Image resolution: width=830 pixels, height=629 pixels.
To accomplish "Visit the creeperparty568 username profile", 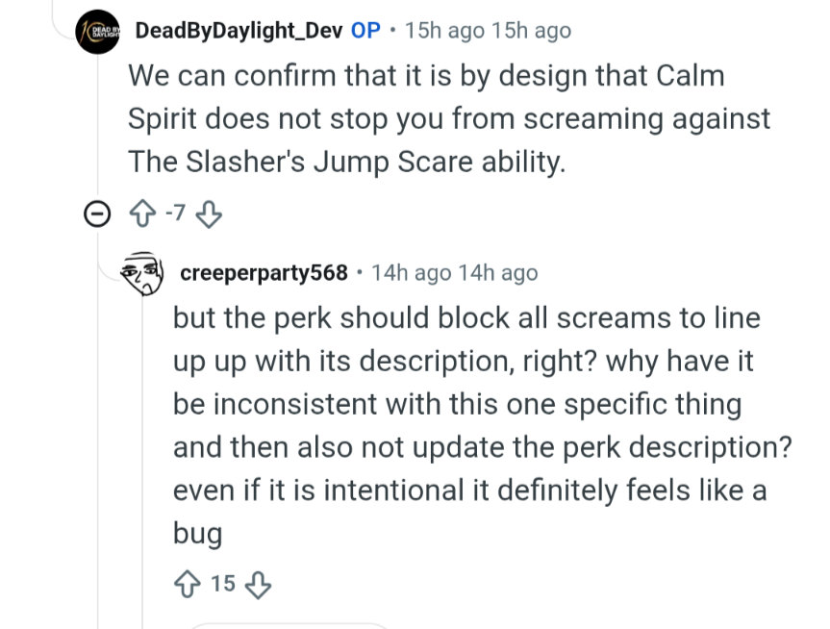I will coord(264,273).
